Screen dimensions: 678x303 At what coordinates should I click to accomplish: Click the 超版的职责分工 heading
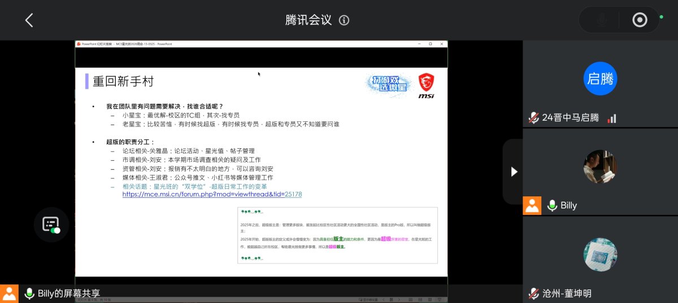pyautogui.click(x=131, y=142)
